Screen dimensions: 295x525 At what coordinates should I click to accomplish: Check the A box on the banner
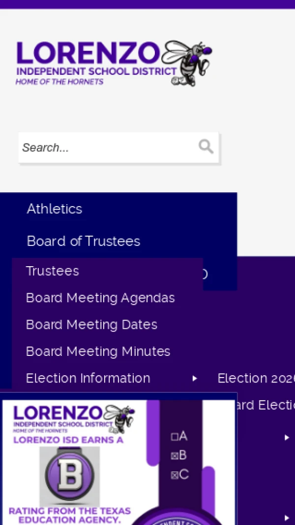(x=175, y=437)
